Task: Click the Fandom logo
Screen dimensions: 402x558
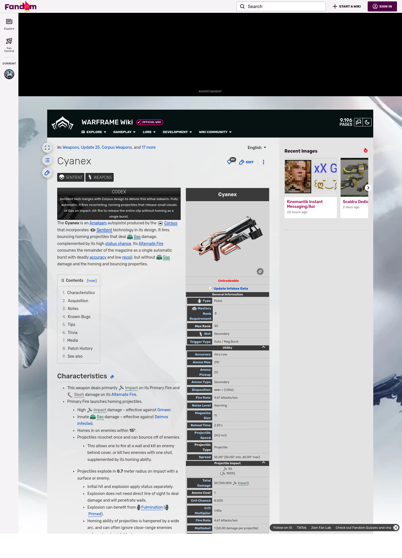Action: [x=21, y=6]
